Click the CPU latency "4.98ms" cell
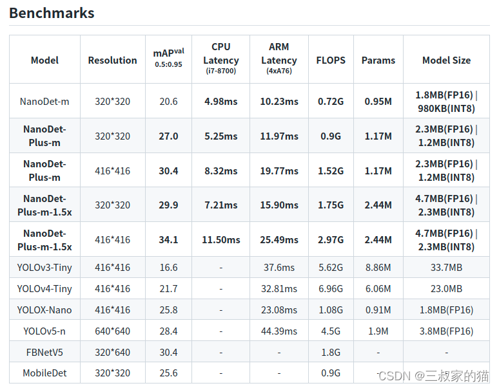The width and height of the screenshot is (499, 388). (x=221, y=102)
